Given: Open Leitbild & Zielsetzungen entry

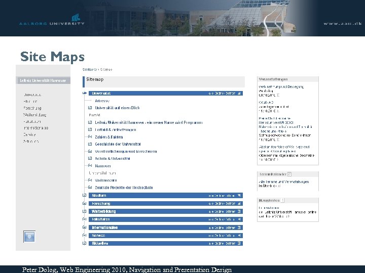Looking at the screenshot, I should point(116,129).
